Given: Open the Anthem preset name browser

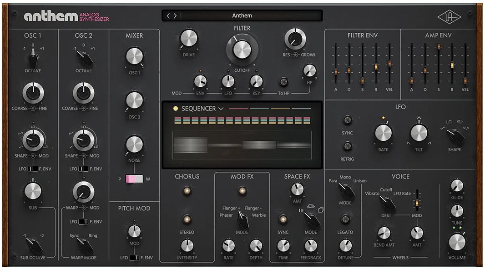Looking at the screenshot, I should 242,16.
